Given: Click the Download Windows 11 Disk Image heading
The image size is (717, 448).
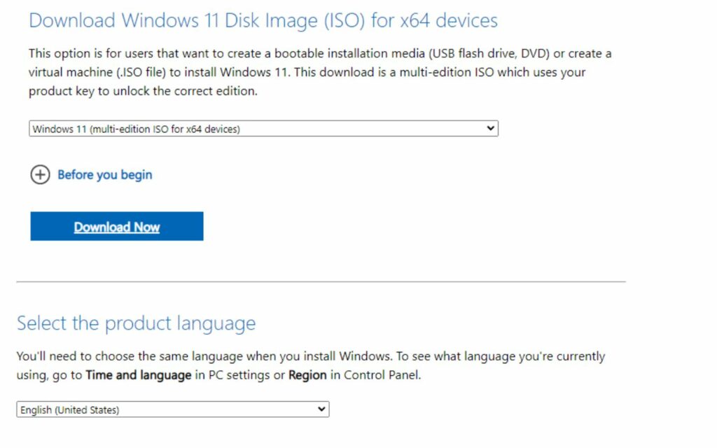Looking at the screenshot, I should pyautogui.click(x=263, y=20).
